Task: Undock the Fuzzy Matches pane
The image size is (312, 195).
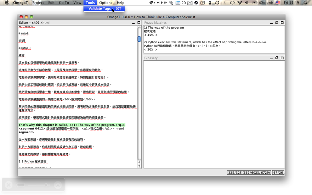Action: [277, 23]
